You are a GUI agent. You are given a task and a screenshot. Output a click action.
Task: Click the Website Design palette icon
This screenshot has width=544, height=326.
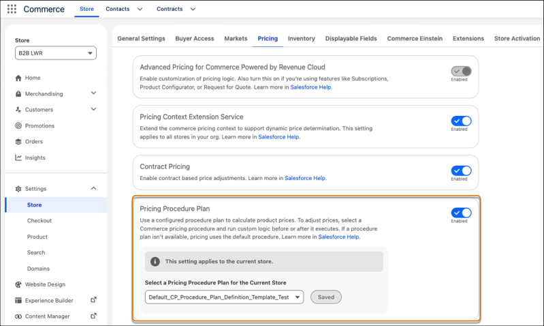[x=18, y=284]
